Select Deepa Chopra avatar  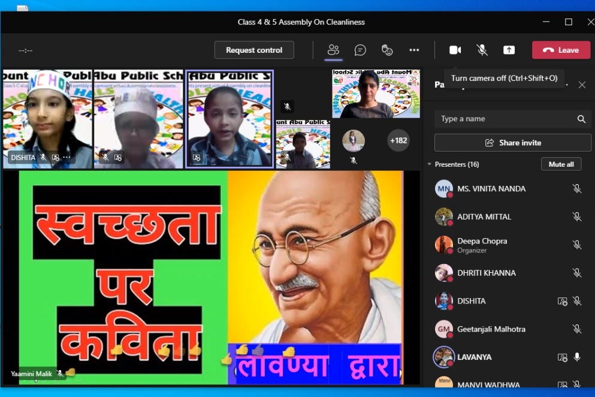[x=443, y=245]
